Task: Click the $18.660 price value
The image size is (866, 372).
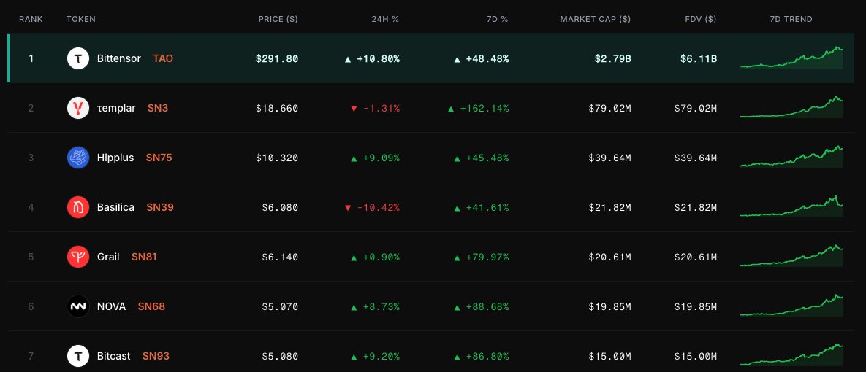Action: 277,108
